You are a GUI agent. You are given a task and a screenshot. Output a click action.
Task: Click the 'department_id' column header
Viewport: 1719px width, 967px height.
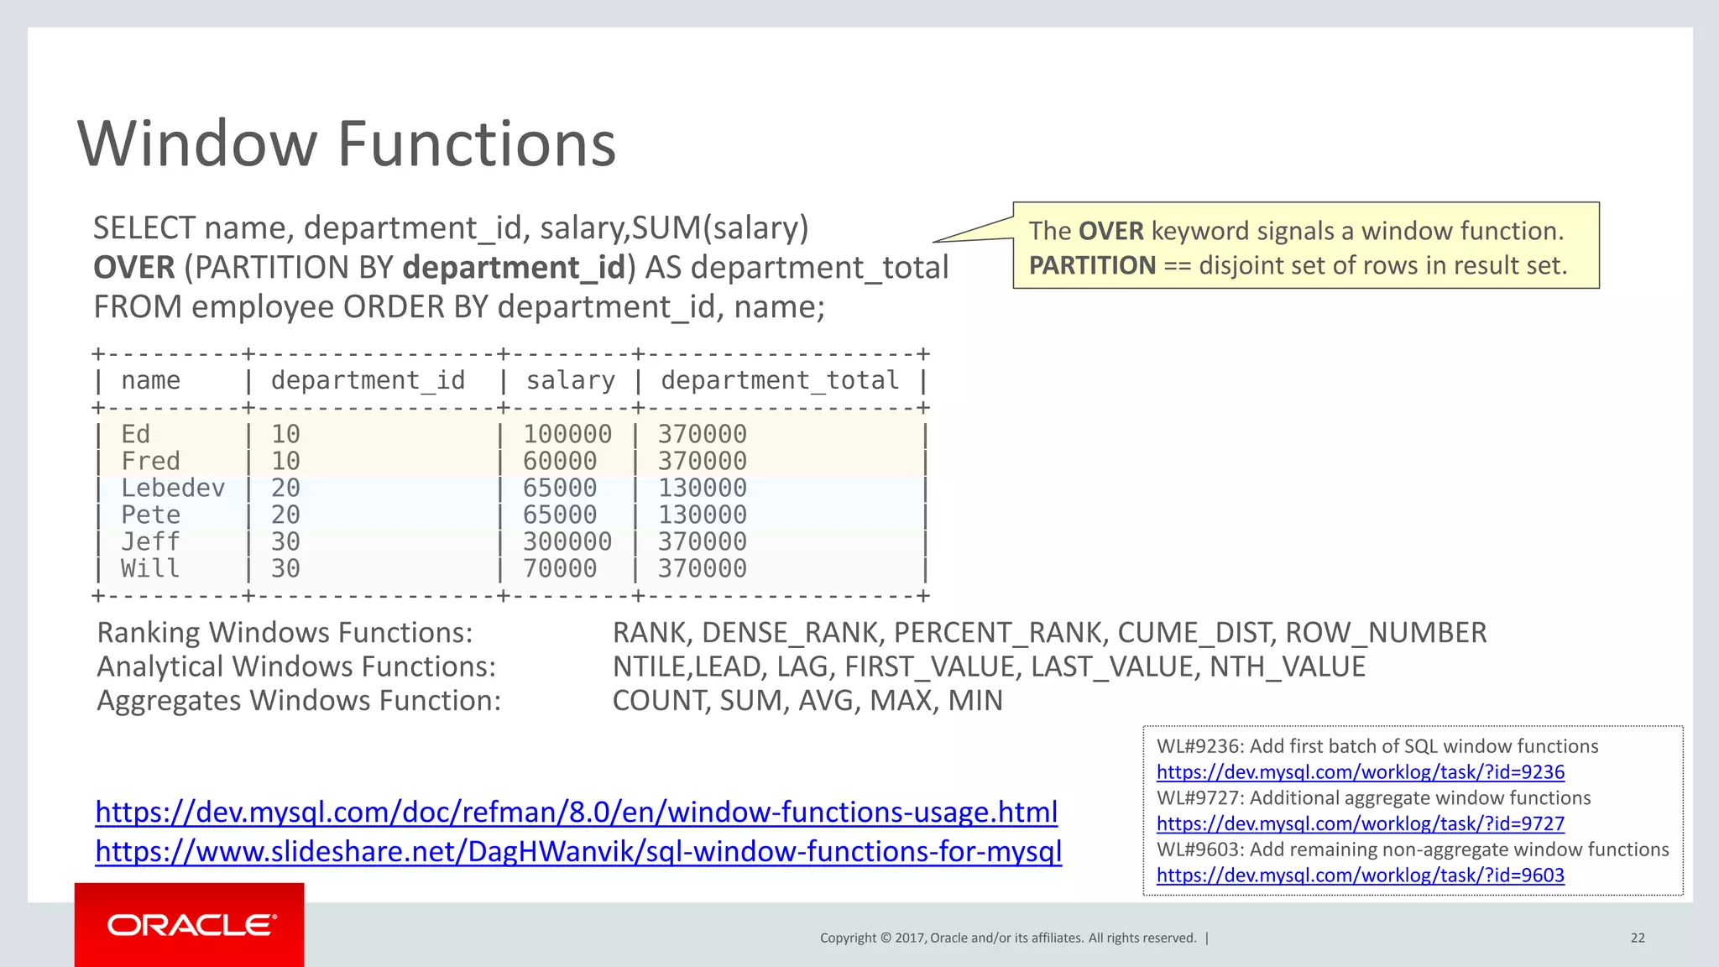click(368, 380)
